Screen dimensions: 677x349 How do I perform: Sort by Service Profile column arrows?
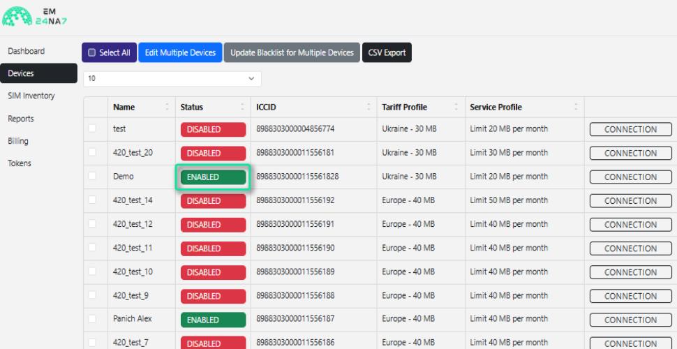576,107
